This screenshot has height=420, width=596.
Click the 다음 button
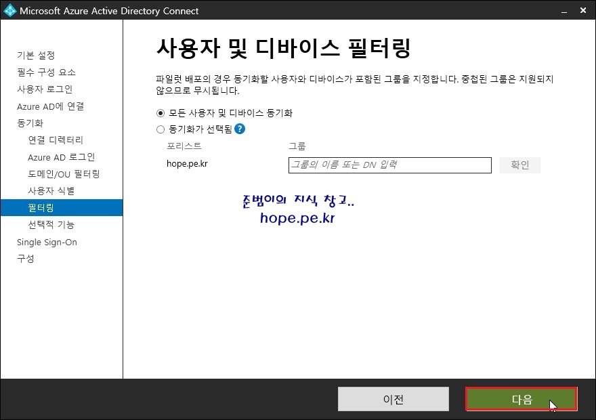tap(521, 399)
